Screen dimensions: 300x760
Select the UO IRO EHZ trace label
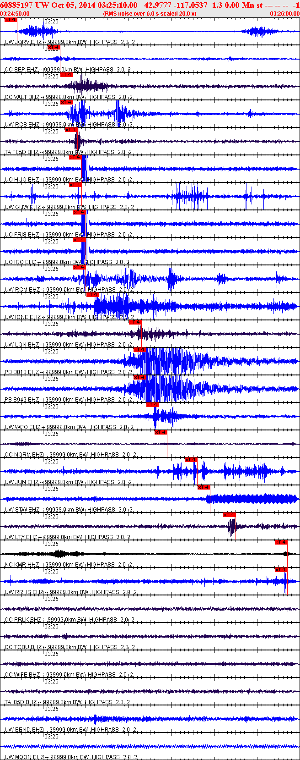point(67,262)
